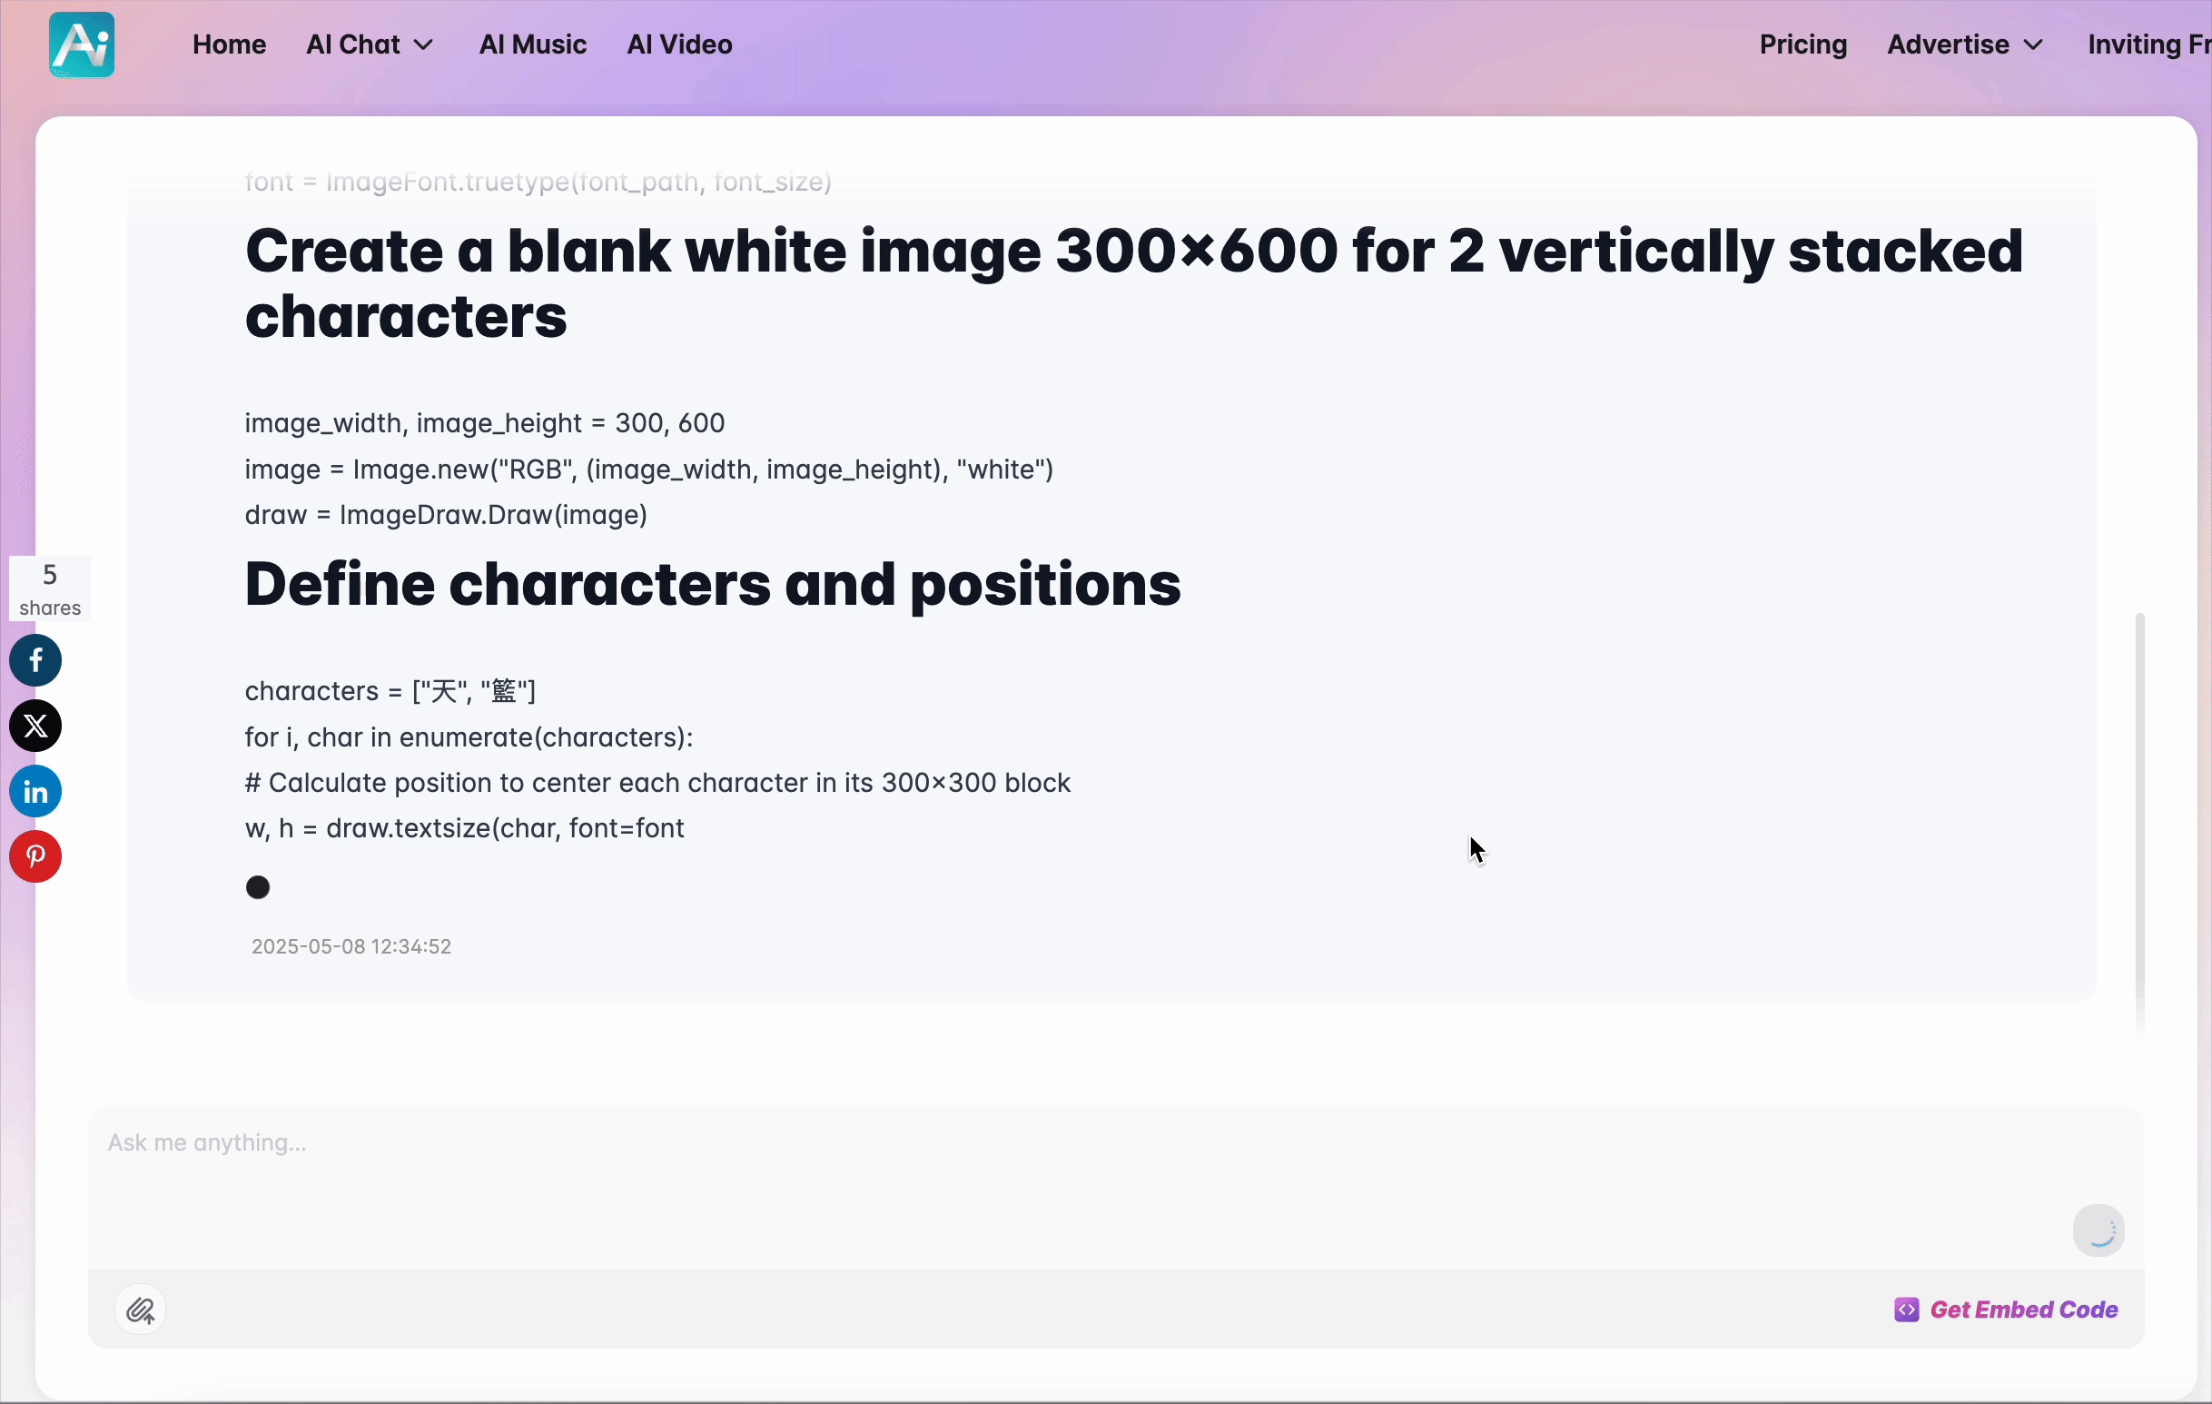Click the loading send button
The width and height of the screenshot is (2212, 1404).
[x=2098, y=1231]
